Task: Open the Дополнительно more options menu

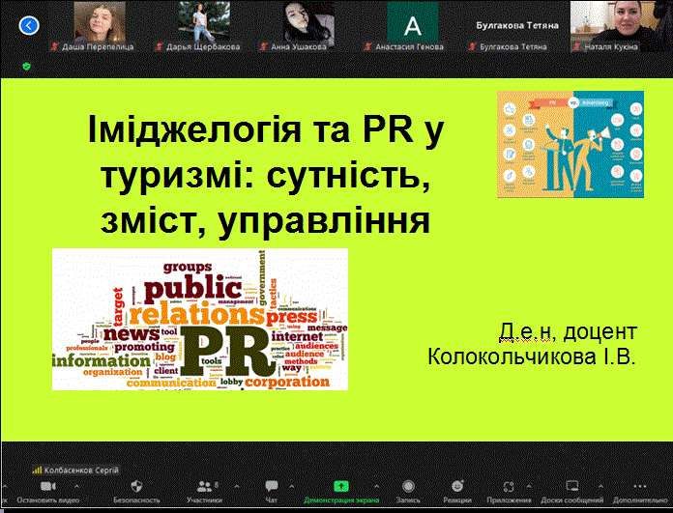Action: tap(640, 492)
